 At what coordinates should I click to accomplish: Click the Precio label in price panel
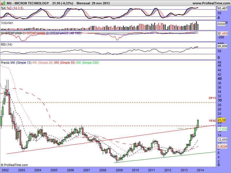[5, 63]
